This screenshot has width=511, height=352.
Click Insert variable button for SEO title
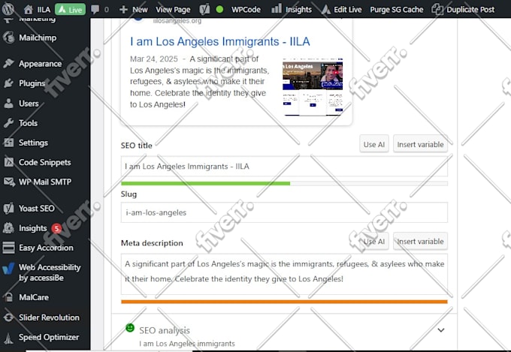click(x=420, y=144)
